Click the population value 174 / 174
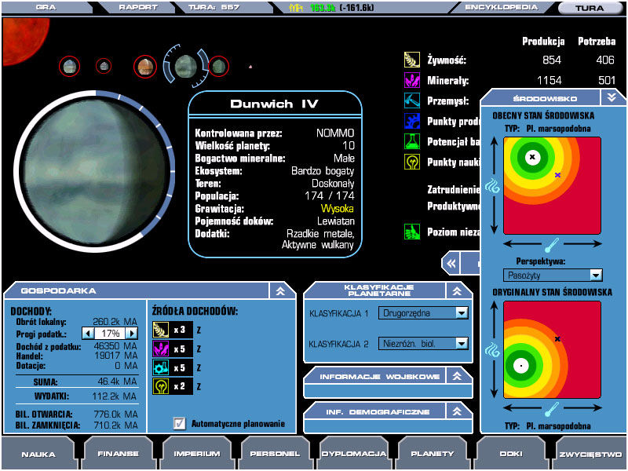The height and width of the screenshot is (471, 628). [329, 195]
